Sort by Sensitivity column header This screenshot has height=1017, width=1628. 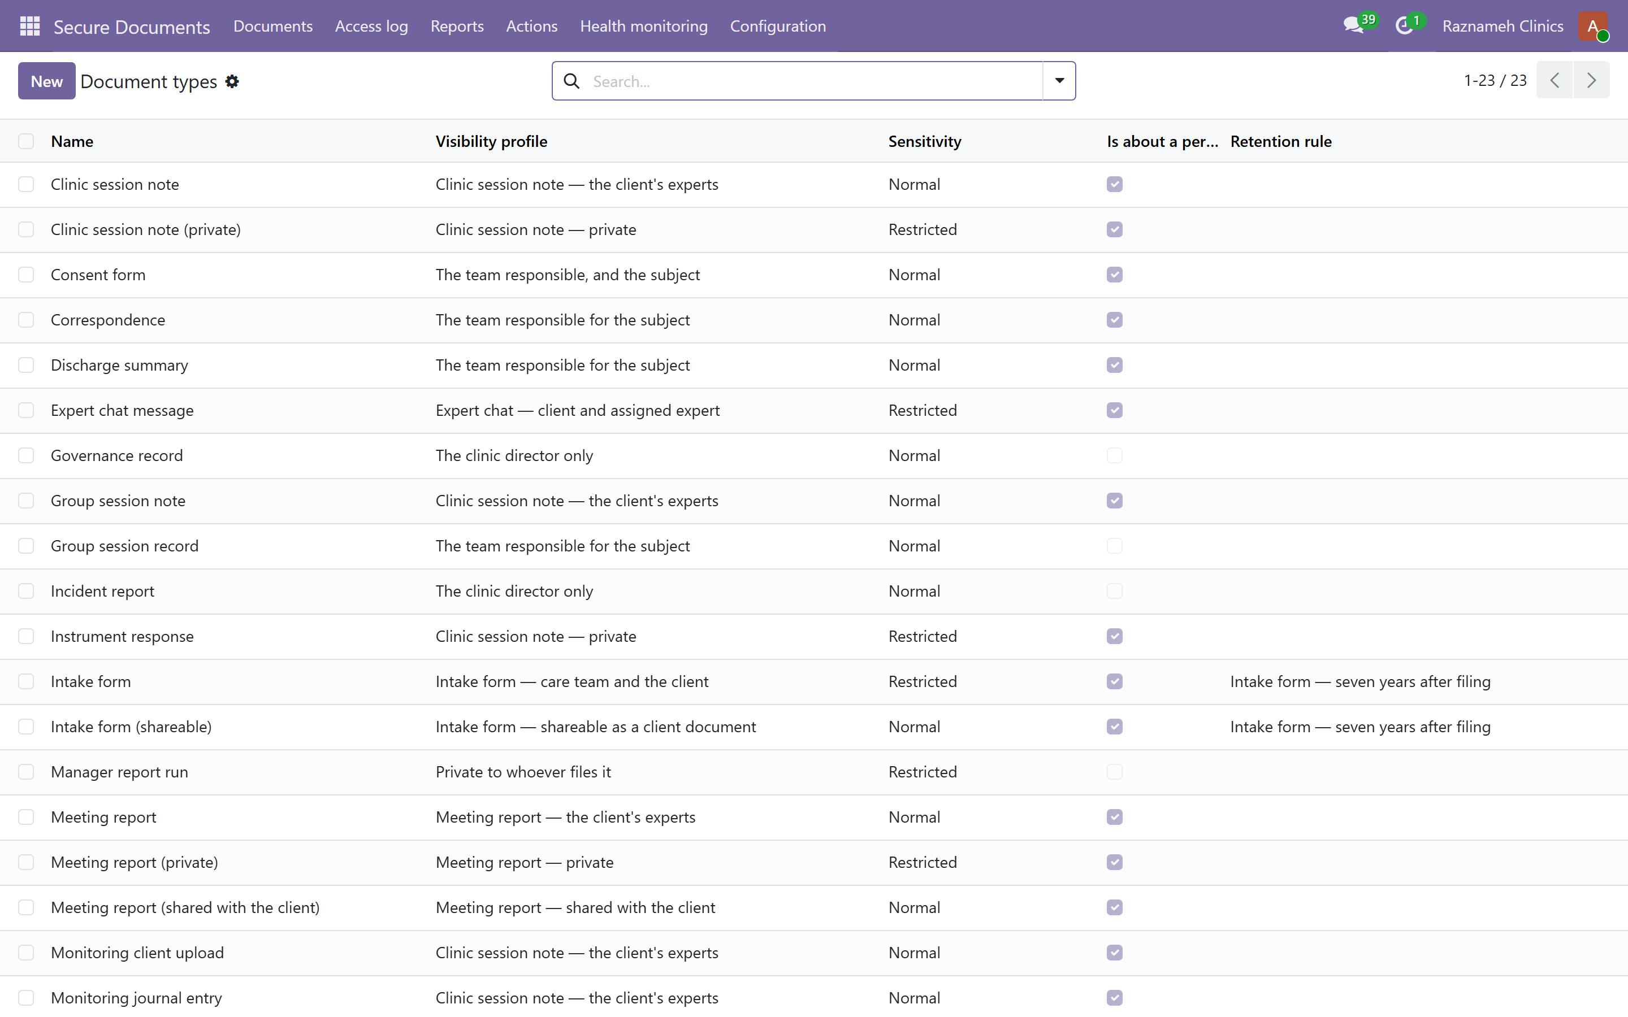924,141
